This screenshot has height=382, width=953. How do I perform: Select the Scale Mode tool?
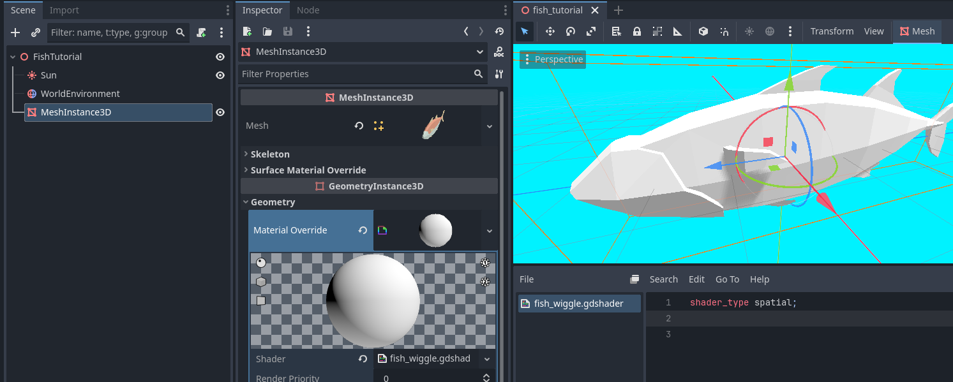click(591, 31)
